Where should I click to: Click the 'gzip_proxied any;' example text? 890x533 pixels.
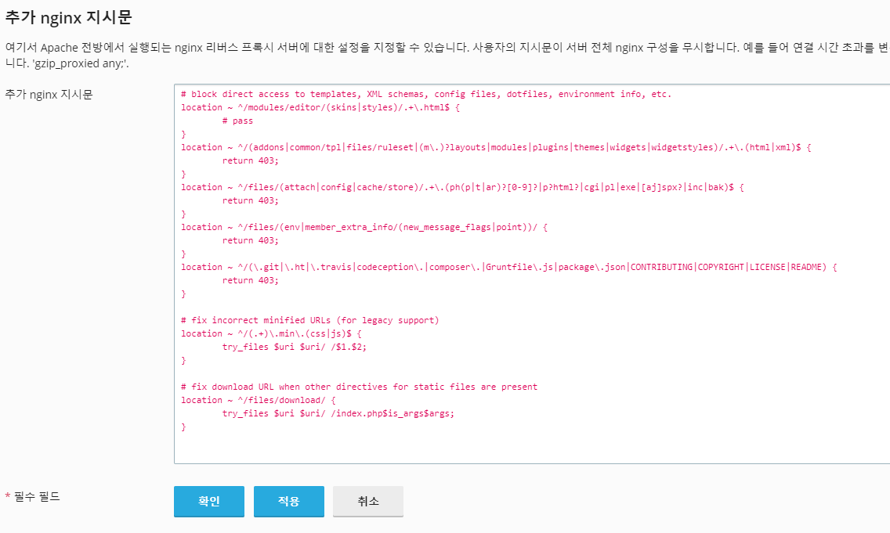pos(80,63)
